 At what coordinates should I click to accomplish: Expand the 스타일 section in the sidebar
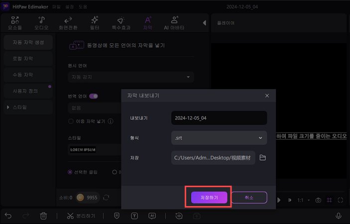(x=8, y=107)
